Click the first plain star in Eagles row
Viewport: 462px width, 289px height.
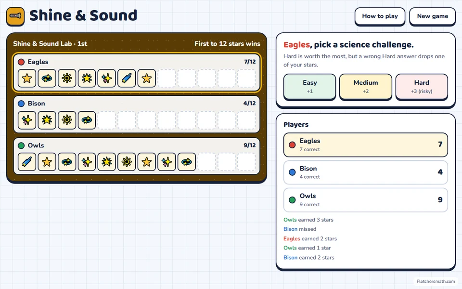tap(27, 78)
